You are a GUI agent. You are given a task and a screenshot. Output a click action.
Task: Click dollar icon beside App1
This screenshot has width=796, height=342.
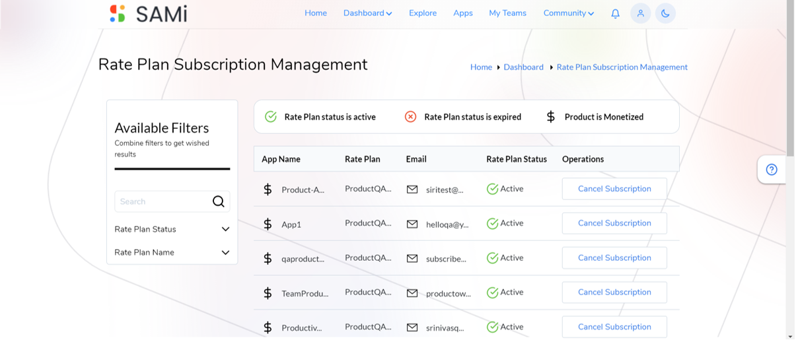tap(268, 224)
